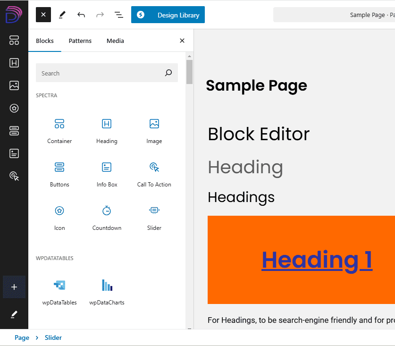Image resolution: width=395 pixels, height=346 pixels.
Task: Insert the Container block from Spectra
Action: [59, 130]
